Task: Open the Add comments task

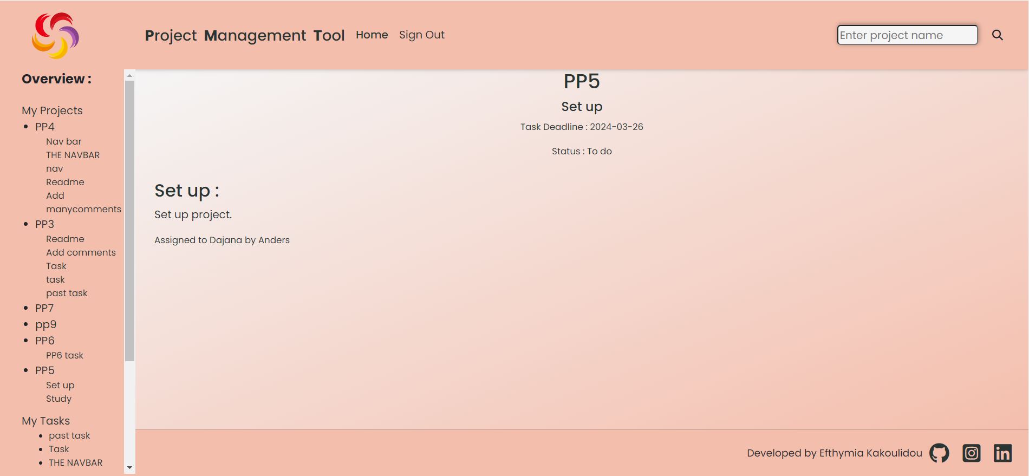Action: click(x=81, y=252)
